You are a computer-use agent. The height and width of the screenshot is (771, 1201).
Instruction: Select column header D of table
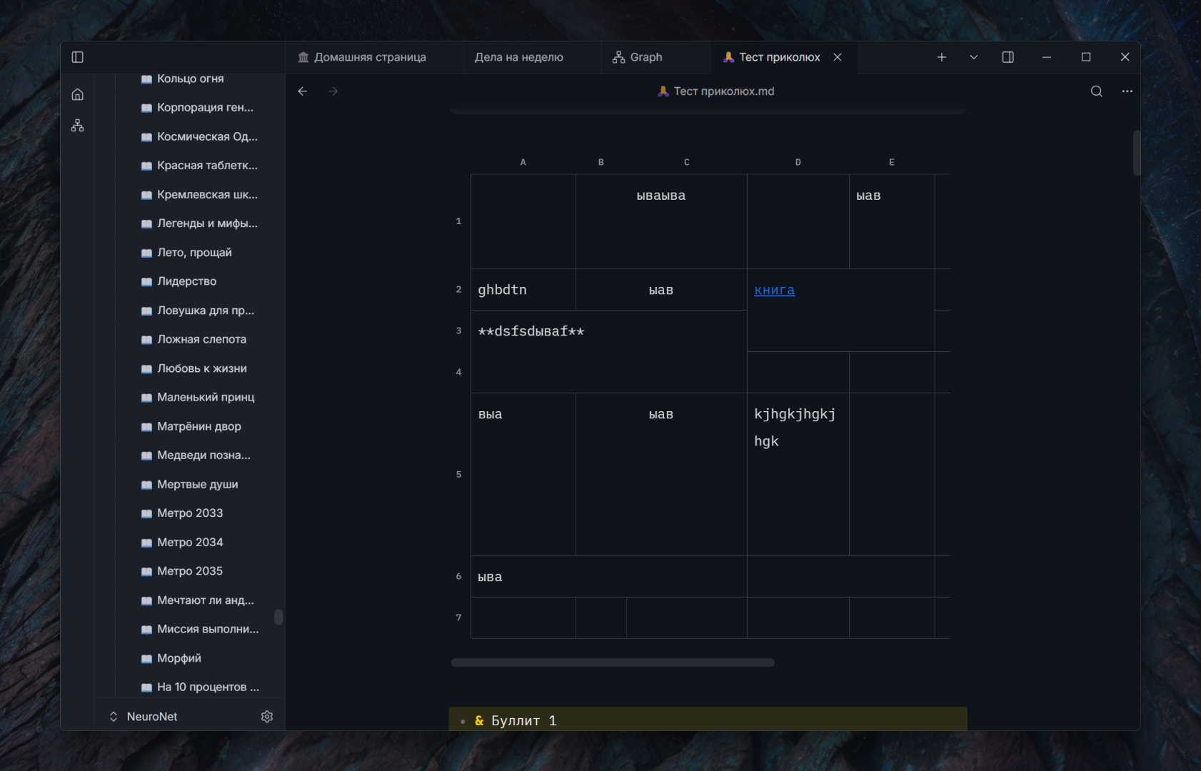tap(798, 163)
